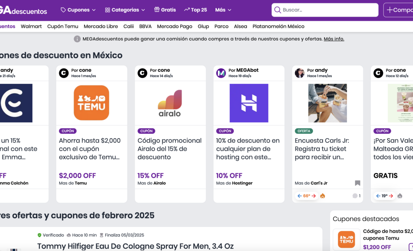Screen dimensions: 413x251
Task: Open the Mercado Libre store link
Action: 101,26
